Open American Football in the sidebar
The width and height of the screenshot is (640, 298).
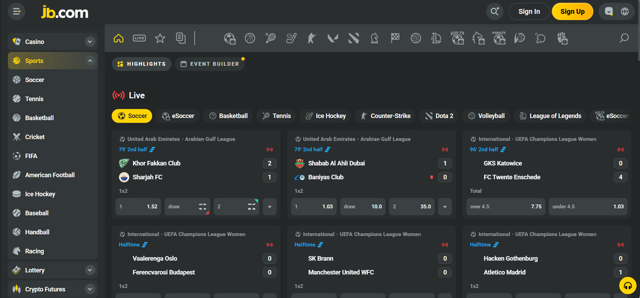click(53, 175)
